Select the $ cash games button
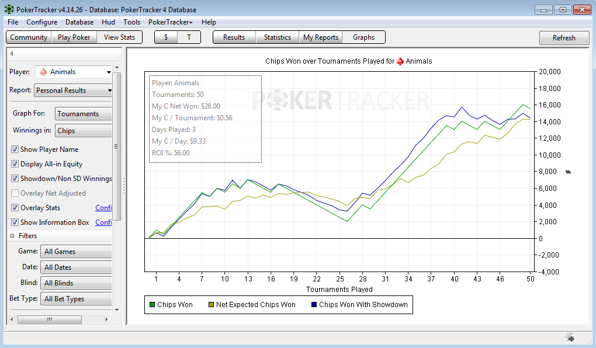 pos(166,37)
